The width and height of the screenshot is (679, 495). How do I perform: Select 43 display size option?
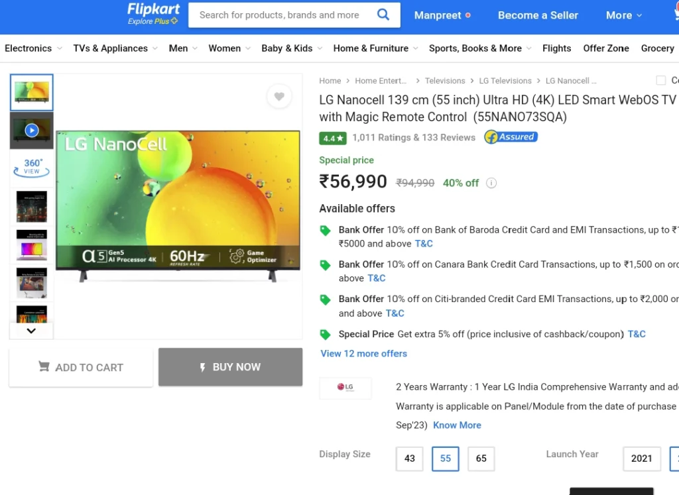(409, 459)
